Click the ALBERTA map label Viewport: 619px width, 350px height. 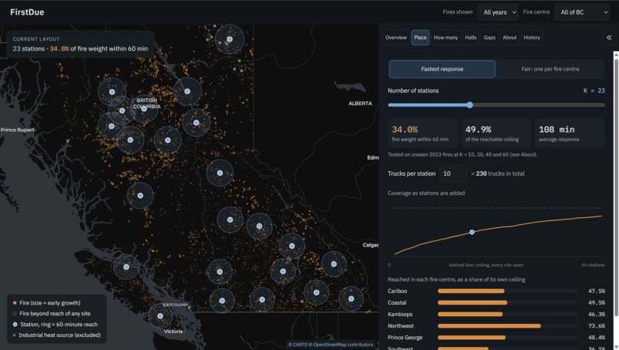coord(360,104)
